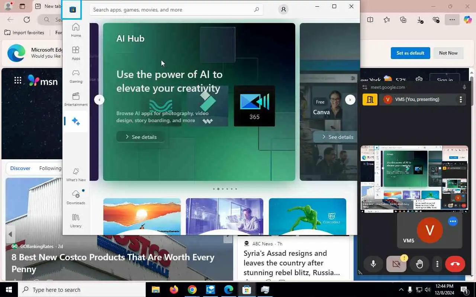The height and width of the screenshot is (297, 476).
Task: Click Import favorites in bookmarks bar
Action: pos(24,33)
